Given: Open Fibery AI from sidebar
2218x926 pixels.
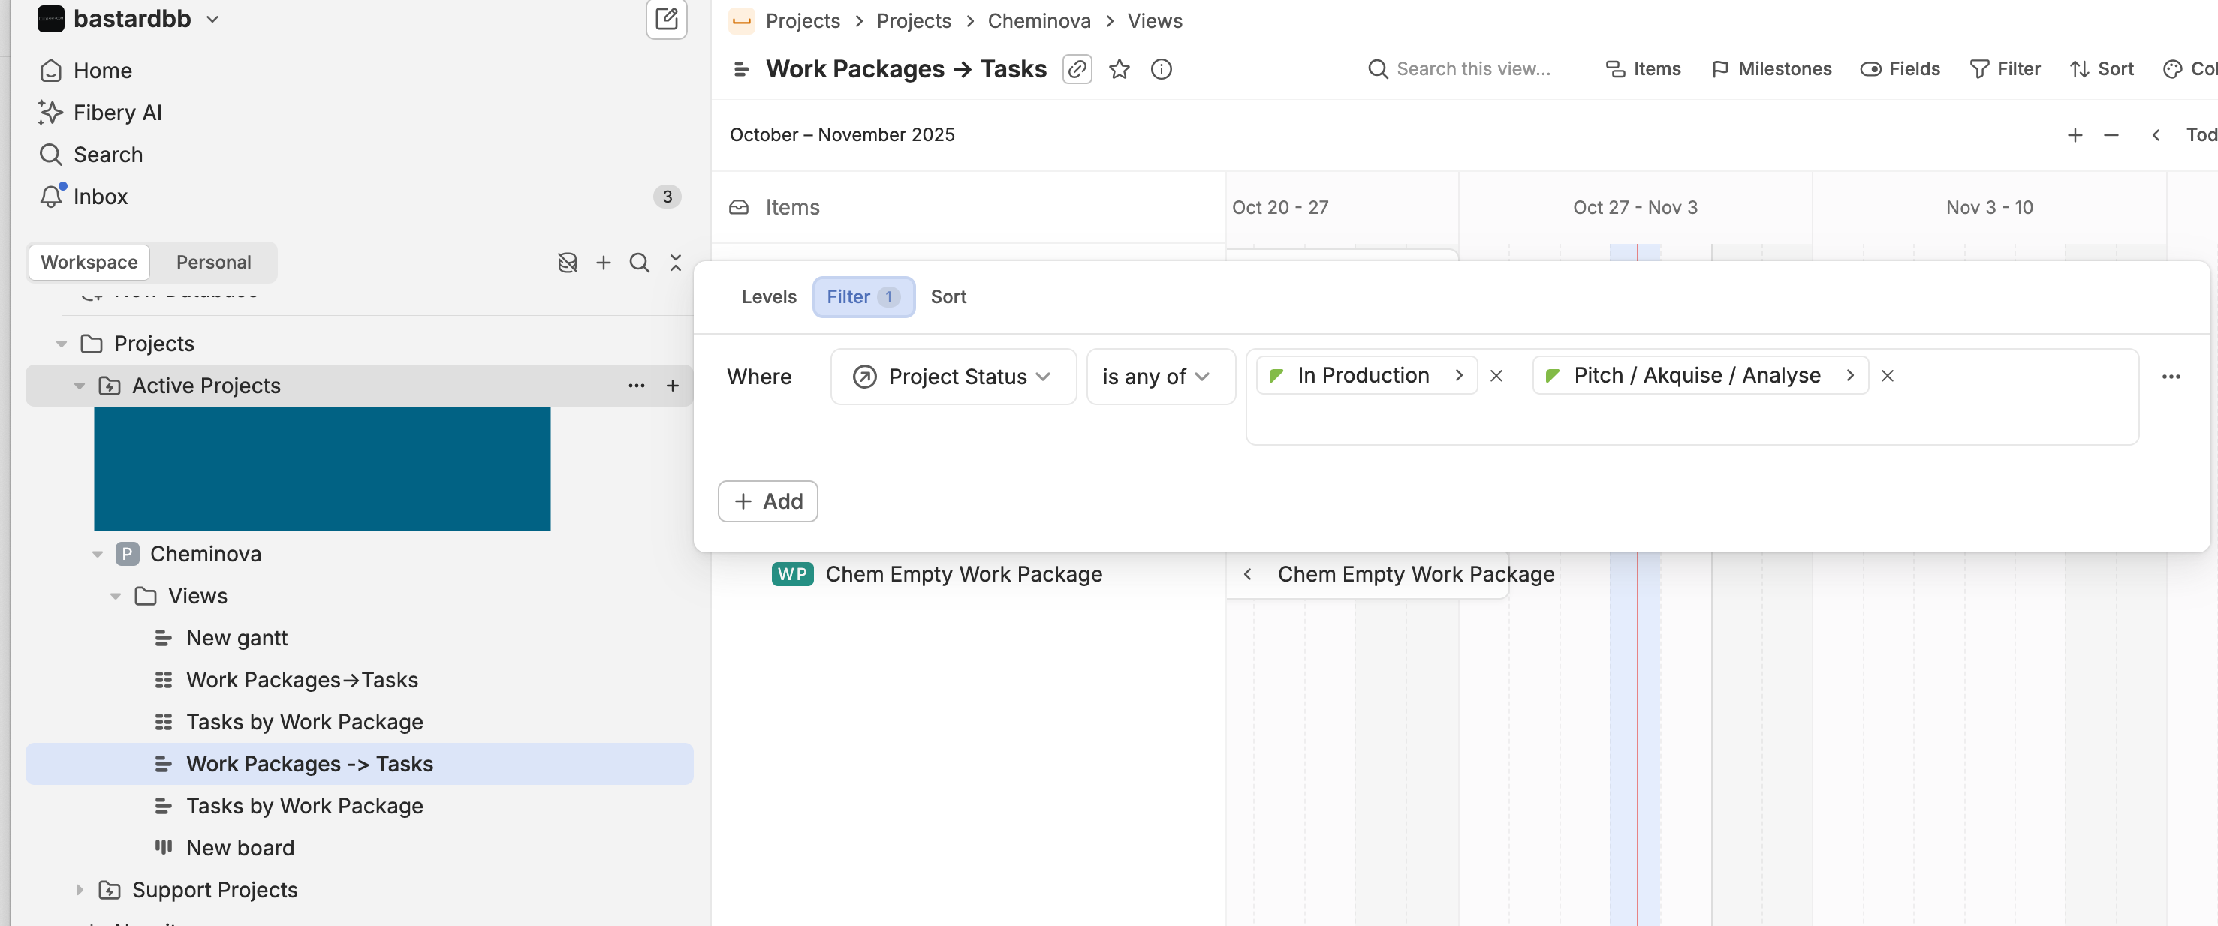Looking at the screenshot, I should (117, 113).
